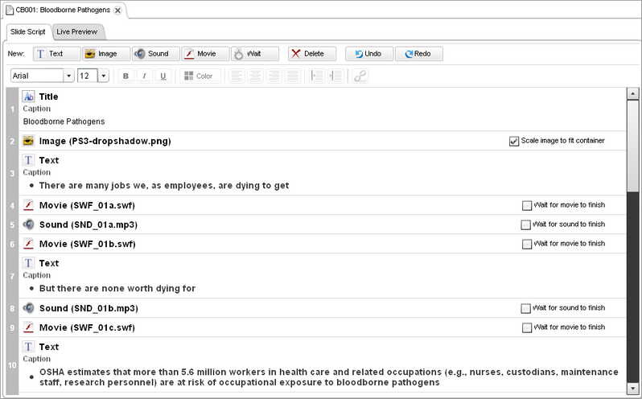Open the Arial font family dropdown
Viewport: 642px width, 399px height.
pyautogui.click(x=68, y=76)
